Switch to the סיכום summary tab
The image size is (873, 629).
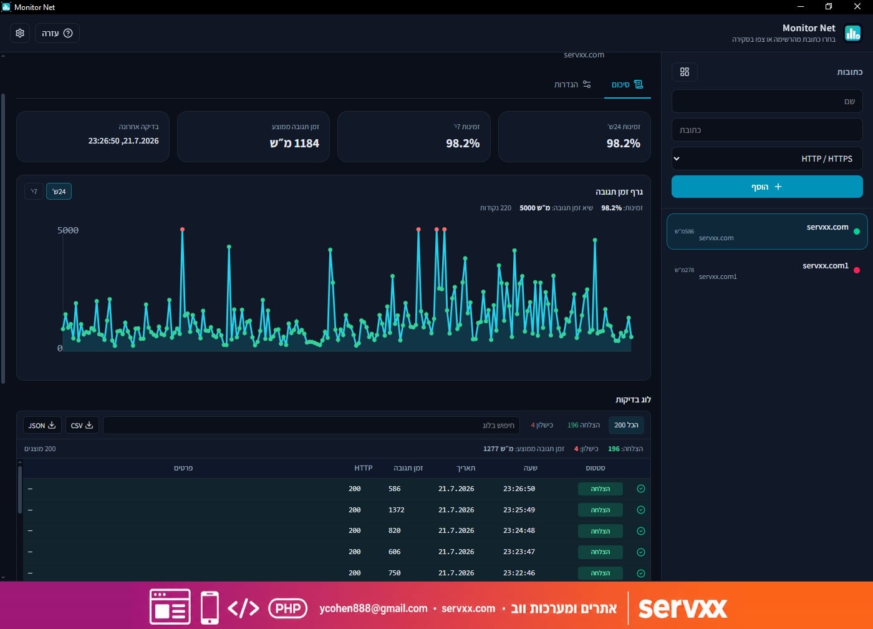tap(627, 84)
